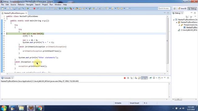Viewport: 198px width, 111px height.
Task: Click the Resume debug toolbar button
Action: (x=28, y=8)
